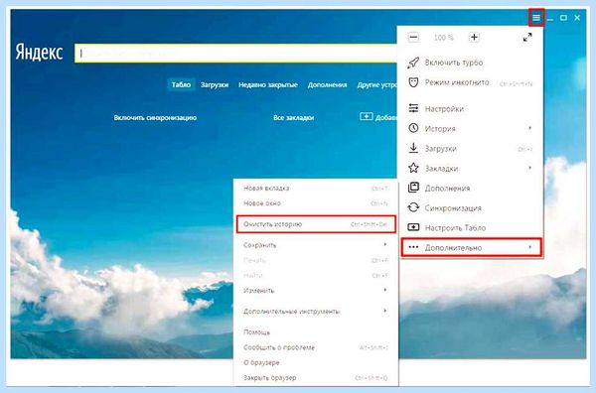This screenshot has height=393, width=596.
Task: Expand the 'История' submenu arrow
Action: [529, 128]
